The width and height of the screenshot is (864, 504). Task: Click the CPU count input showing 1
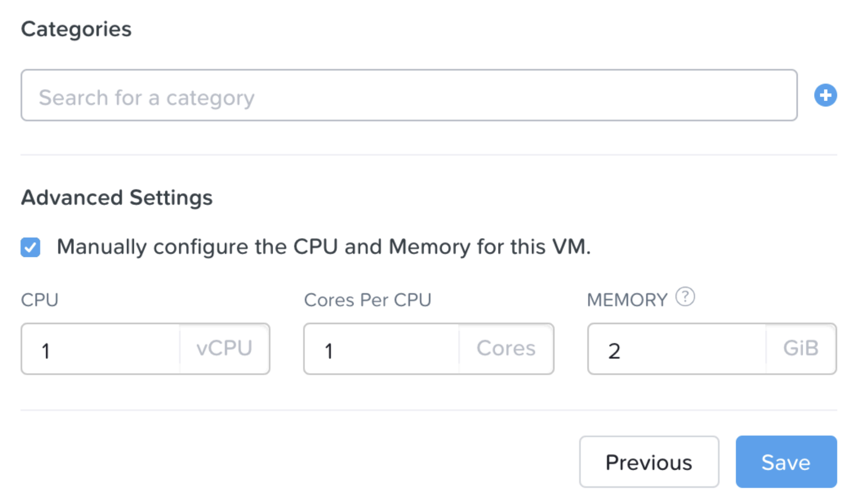pyautogui.click(x=101, y=349)
